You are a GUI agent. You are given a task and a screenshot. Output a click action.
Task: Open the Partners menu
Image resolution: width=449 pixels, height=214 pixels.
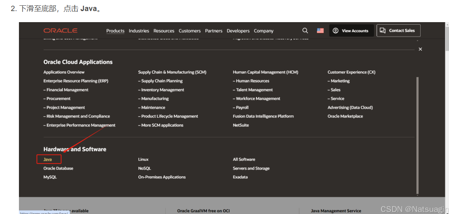pos(214,31)
